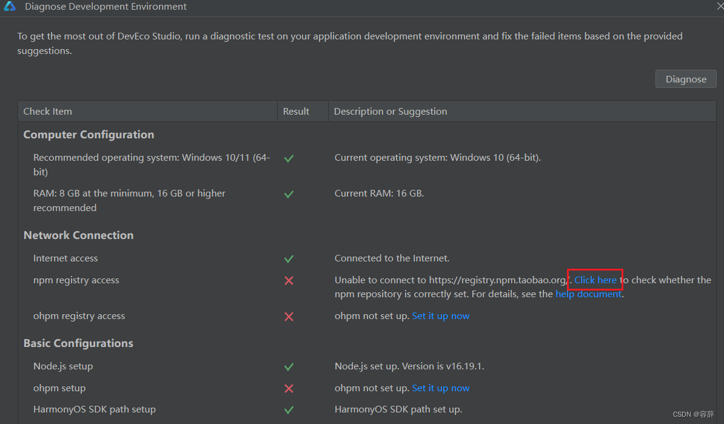The width and height of the screenshot is (724, 424).
Task: Click 'Unable to connect to https://registry.npm.taobao.org/' text
Action: (x=452, y=280)
